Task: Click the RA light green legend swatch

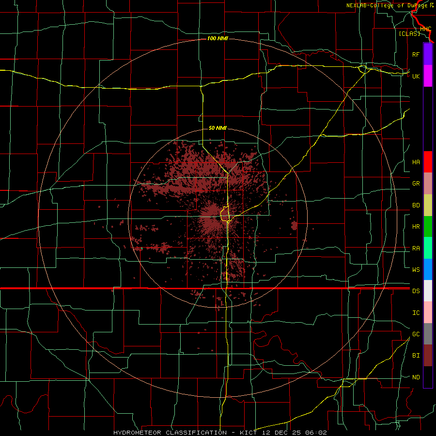Action: pos(428,248)
